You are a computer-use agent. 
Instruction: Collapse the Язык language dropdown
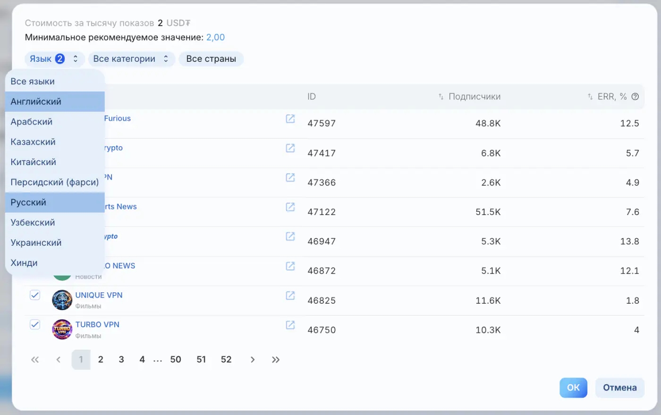click(x=55, y=59)
